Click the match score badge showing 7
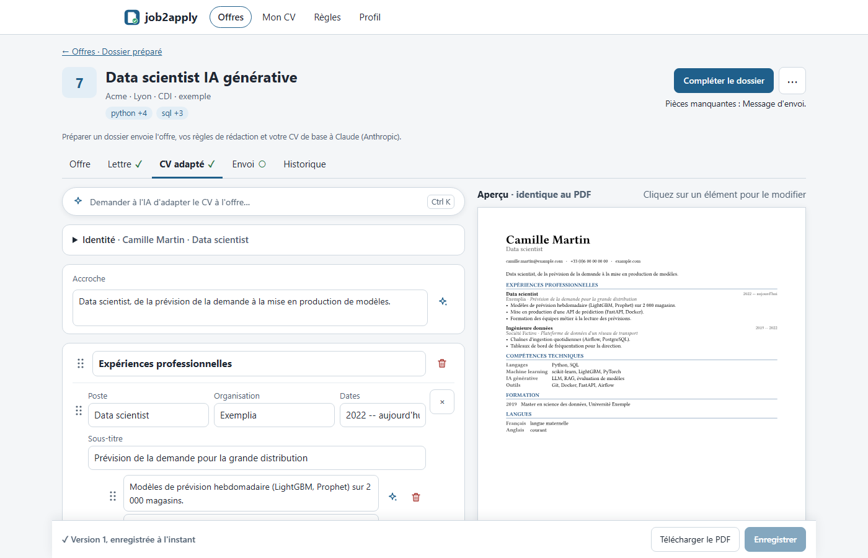The height and width of the screenshot is (558, 868). 79,82
